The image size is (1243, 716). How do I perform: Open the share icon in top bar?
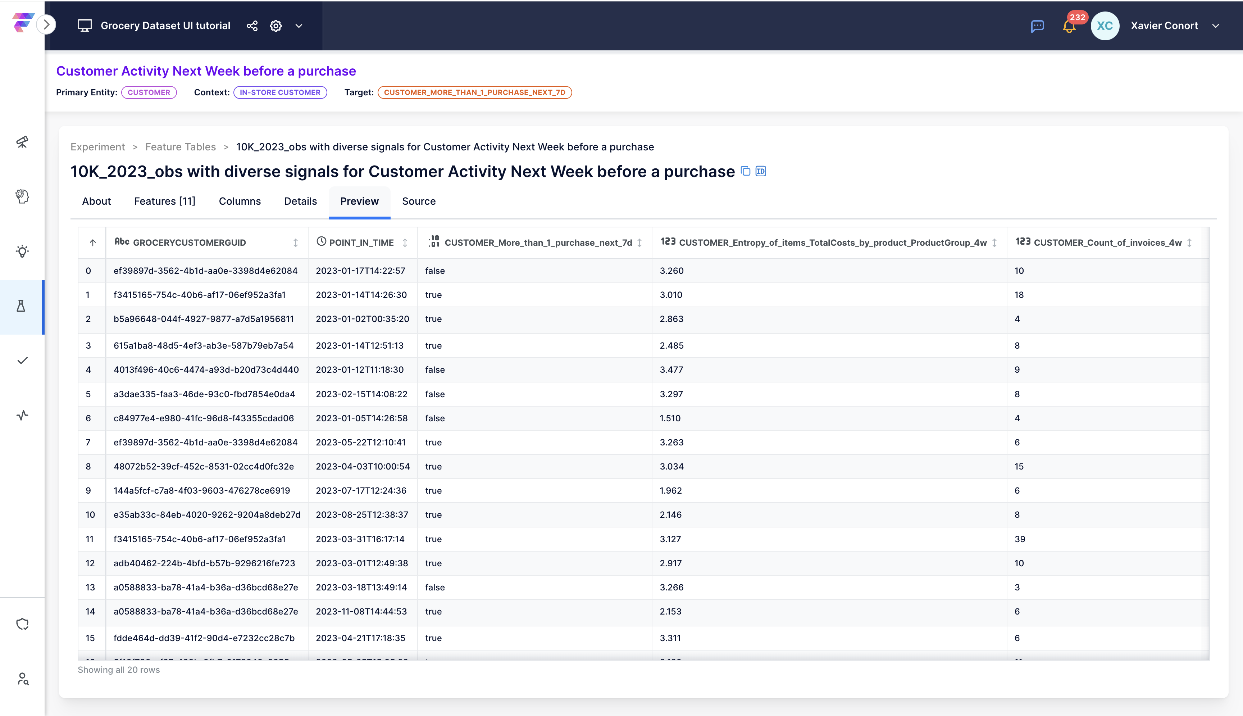(x=252, y=26)
